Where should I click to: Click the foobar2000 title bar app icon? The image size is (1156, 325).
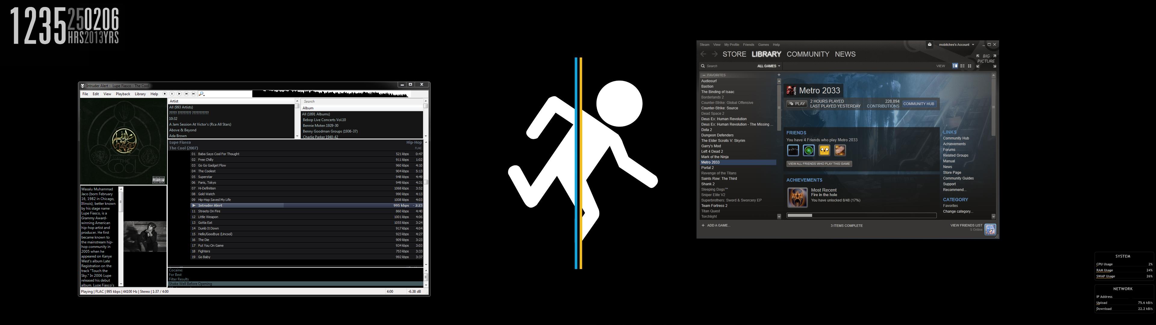point(83,86)
